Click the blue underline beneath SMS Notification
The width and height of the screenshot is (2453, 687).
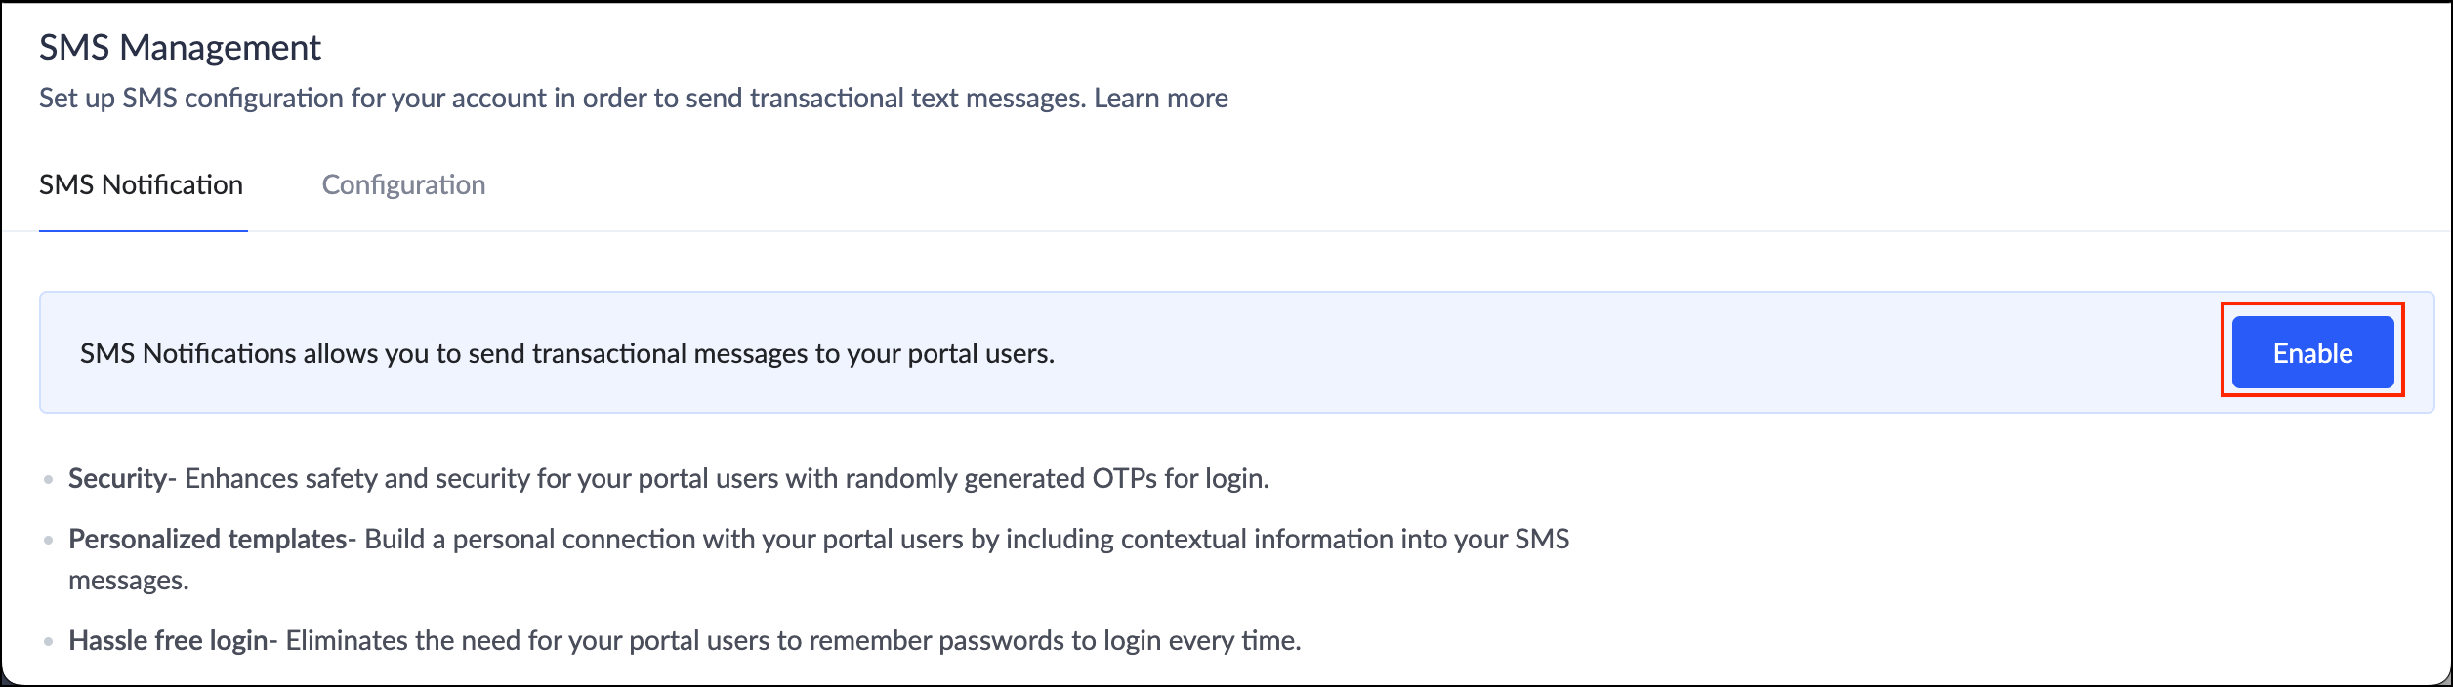click(x=143, y=231)
